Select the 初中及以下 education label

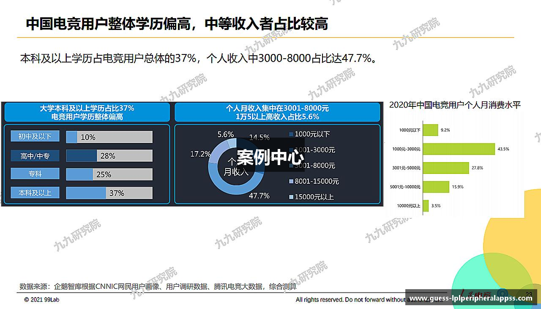tap(35, 136)
